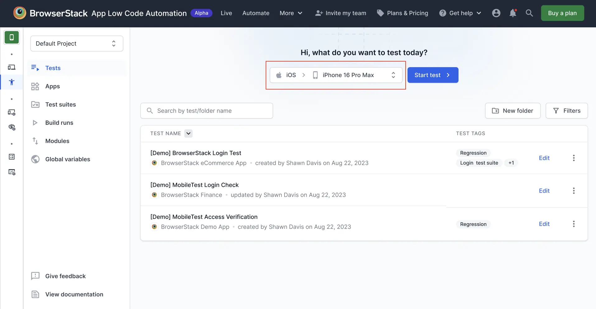Open the Test suites section
Screen dimensions: 596x309
61,104
